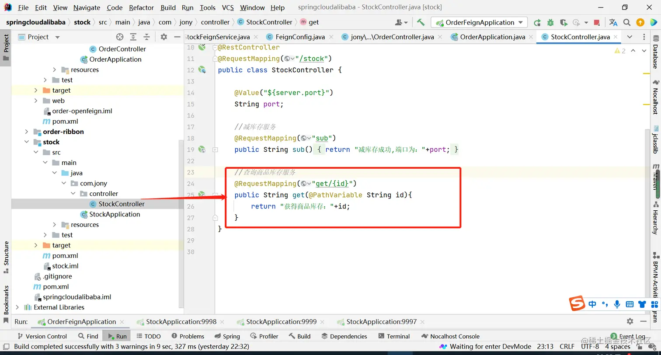The image size is (661, 355).
Task: Collapse the com.jony package node
Action: tap(64, 183)
